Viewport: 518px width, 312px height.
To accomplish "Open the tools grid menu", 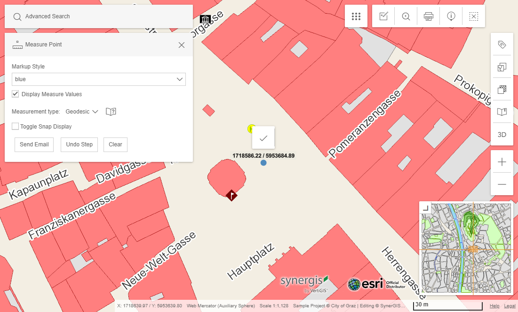I will (356, 16).
